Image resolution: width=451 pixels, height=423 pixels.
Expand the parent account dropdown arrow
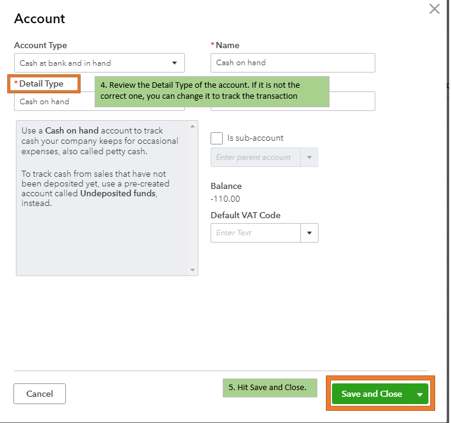(x=310, y=157)
